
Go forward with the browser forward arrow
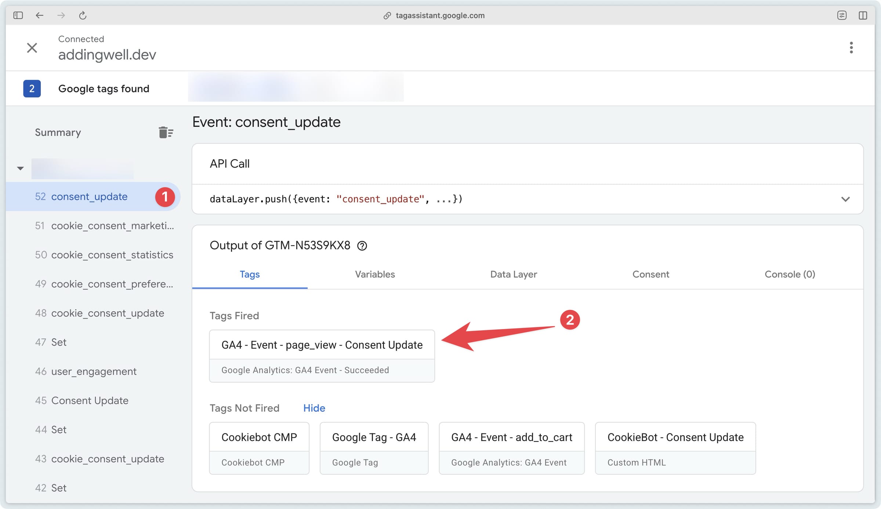61,15
